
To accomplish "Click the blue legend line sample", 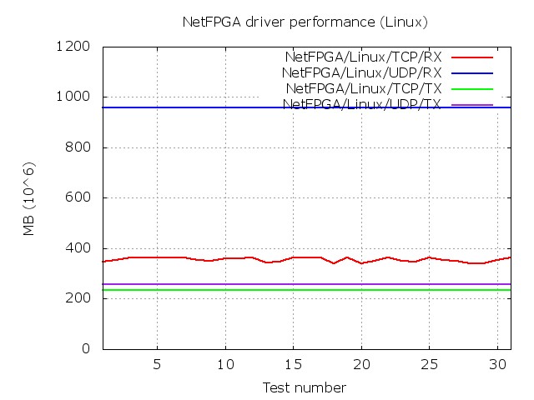I will 472,73.
